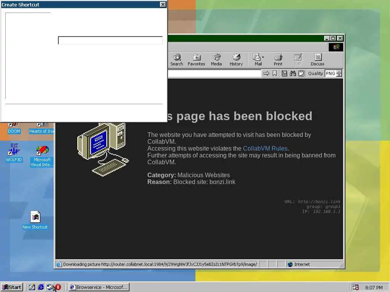Expand the Mail button dropdown arrow

pos(263,57)
